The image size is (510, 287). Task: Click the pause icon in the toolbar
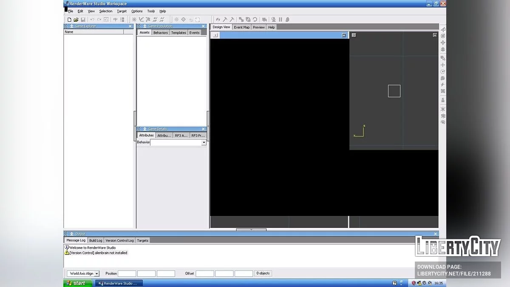pyautogui.click(x=280, y=19)
